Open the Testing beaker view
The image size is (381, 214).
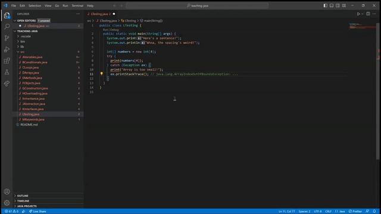[x=7, y=72]
